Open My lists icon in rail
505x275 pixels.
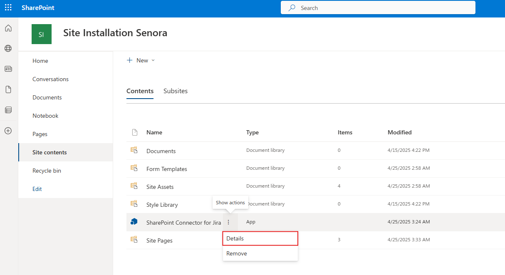[8, 110]
